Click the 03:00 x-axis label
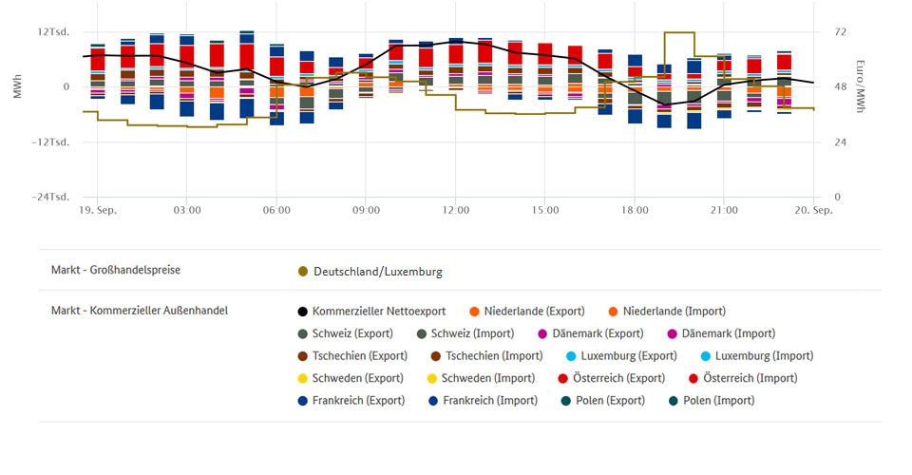 click(187, 211)
